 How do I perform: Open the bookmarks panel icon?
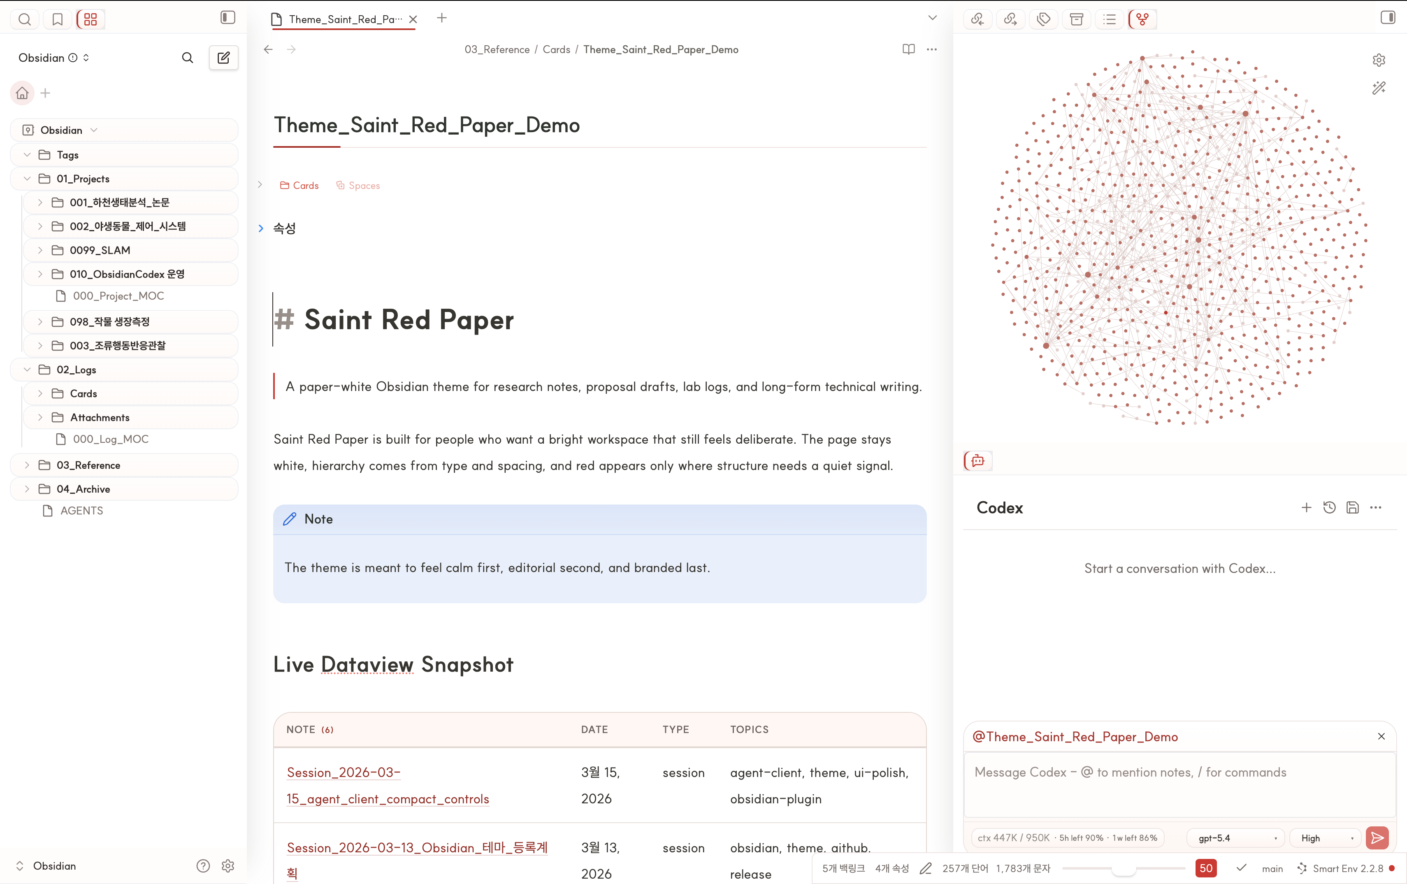[57, 19]
